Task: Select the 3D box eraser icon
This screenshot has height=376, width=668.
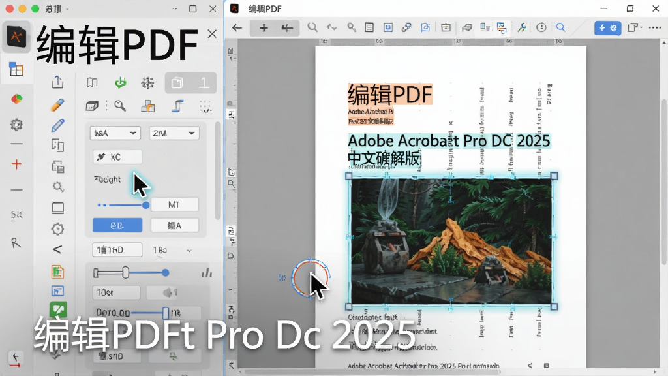Action: [92, 106]
